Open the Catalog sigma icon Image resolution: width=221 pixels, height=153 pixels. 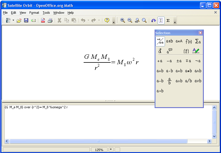coord(168,21)
